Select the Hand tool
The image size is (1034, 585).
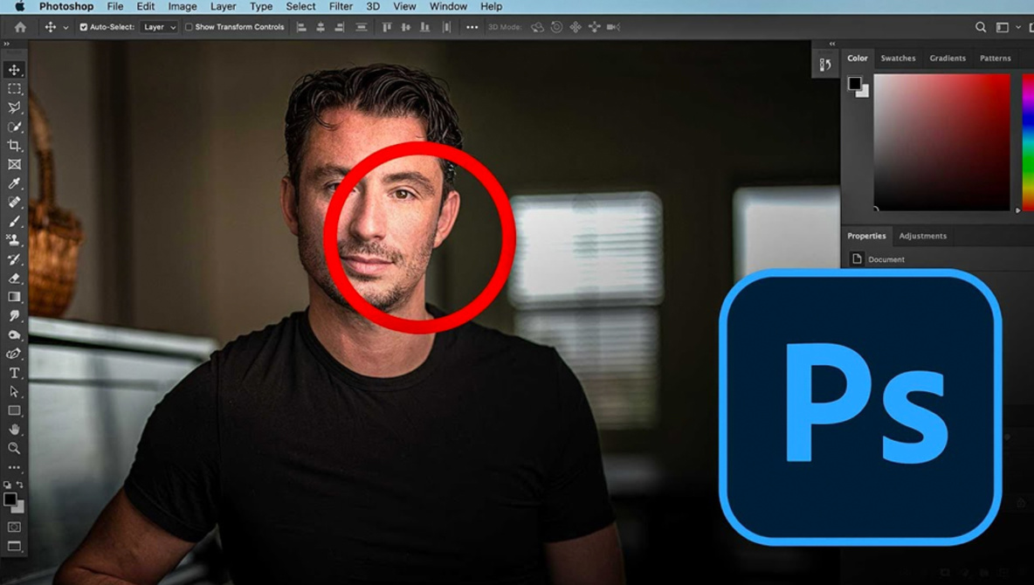(x=14, y=430)
